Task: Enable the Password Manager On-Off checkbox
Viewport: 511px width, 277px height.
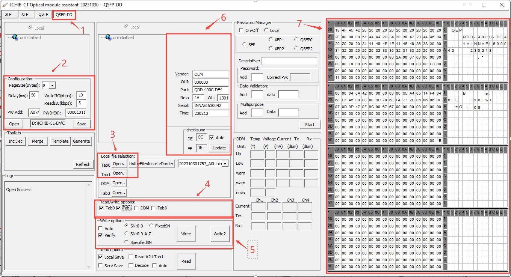Action: coord(242,30)
